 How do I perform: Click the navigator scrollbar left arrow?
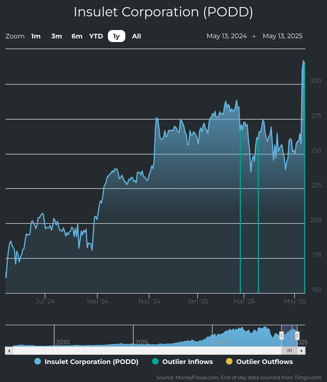point(9,351)
